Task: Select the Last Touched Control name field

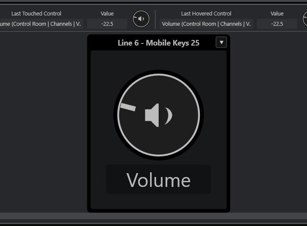Action: [42, 24]
